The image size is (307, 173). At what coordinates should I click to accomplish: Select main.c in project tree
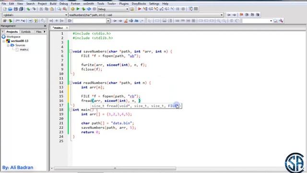click(24, 49)
